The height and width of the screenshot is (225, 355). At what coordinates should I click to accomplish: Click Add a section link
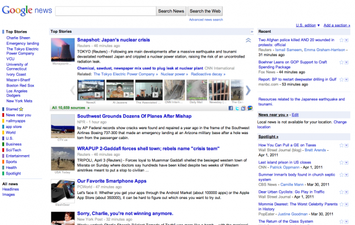(x=337, y=25)
